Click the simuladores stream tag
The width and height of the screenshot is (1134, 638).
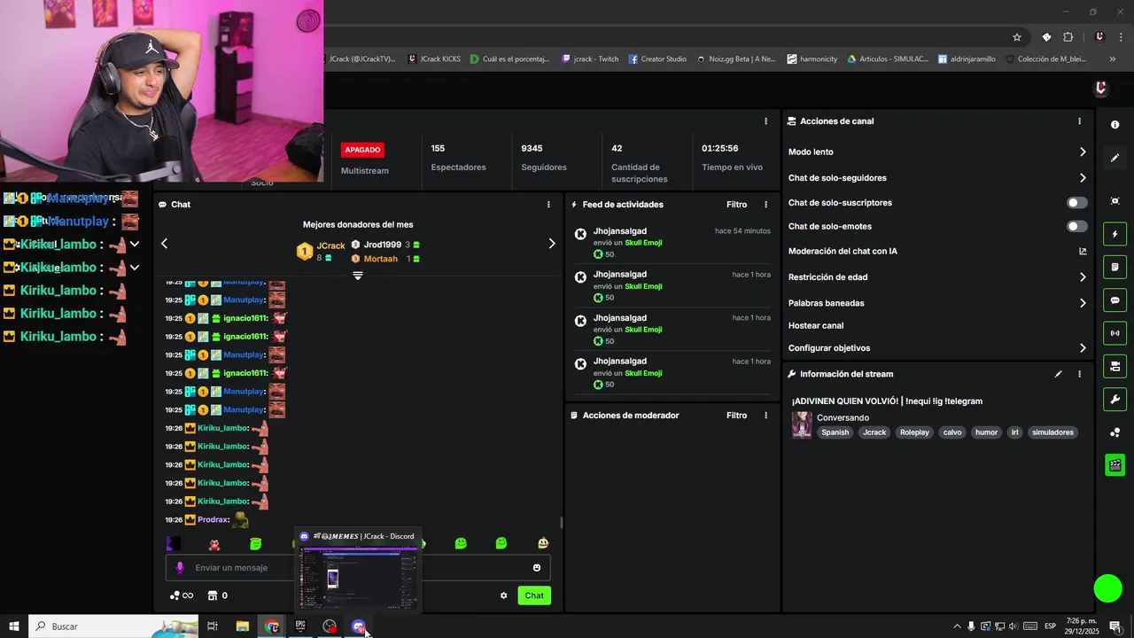click(1052, 432)
